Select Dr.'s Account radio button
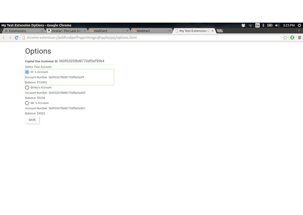Viewport: 303px width, 215px height. tap(27, 72)
